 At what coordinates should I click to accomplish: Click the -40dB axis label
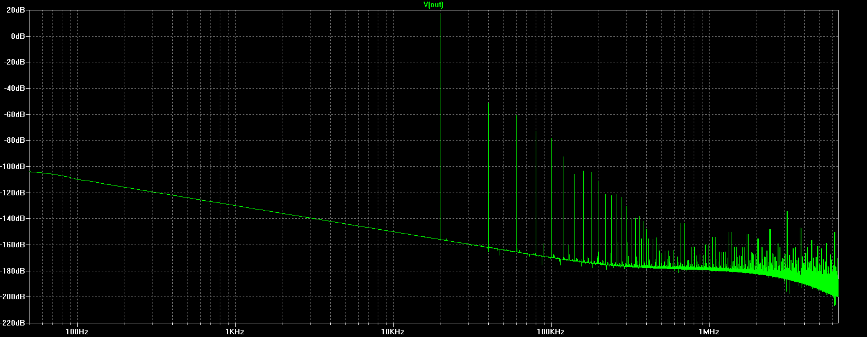(x=16, y=88)
